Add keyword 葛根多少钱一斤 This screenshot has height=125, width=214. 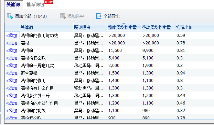[x=12, y=96]
